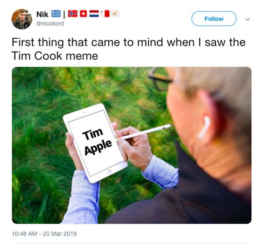Click the iPad home button in the photo
This screenshot has height=246, width=263.
click(109, 172)
